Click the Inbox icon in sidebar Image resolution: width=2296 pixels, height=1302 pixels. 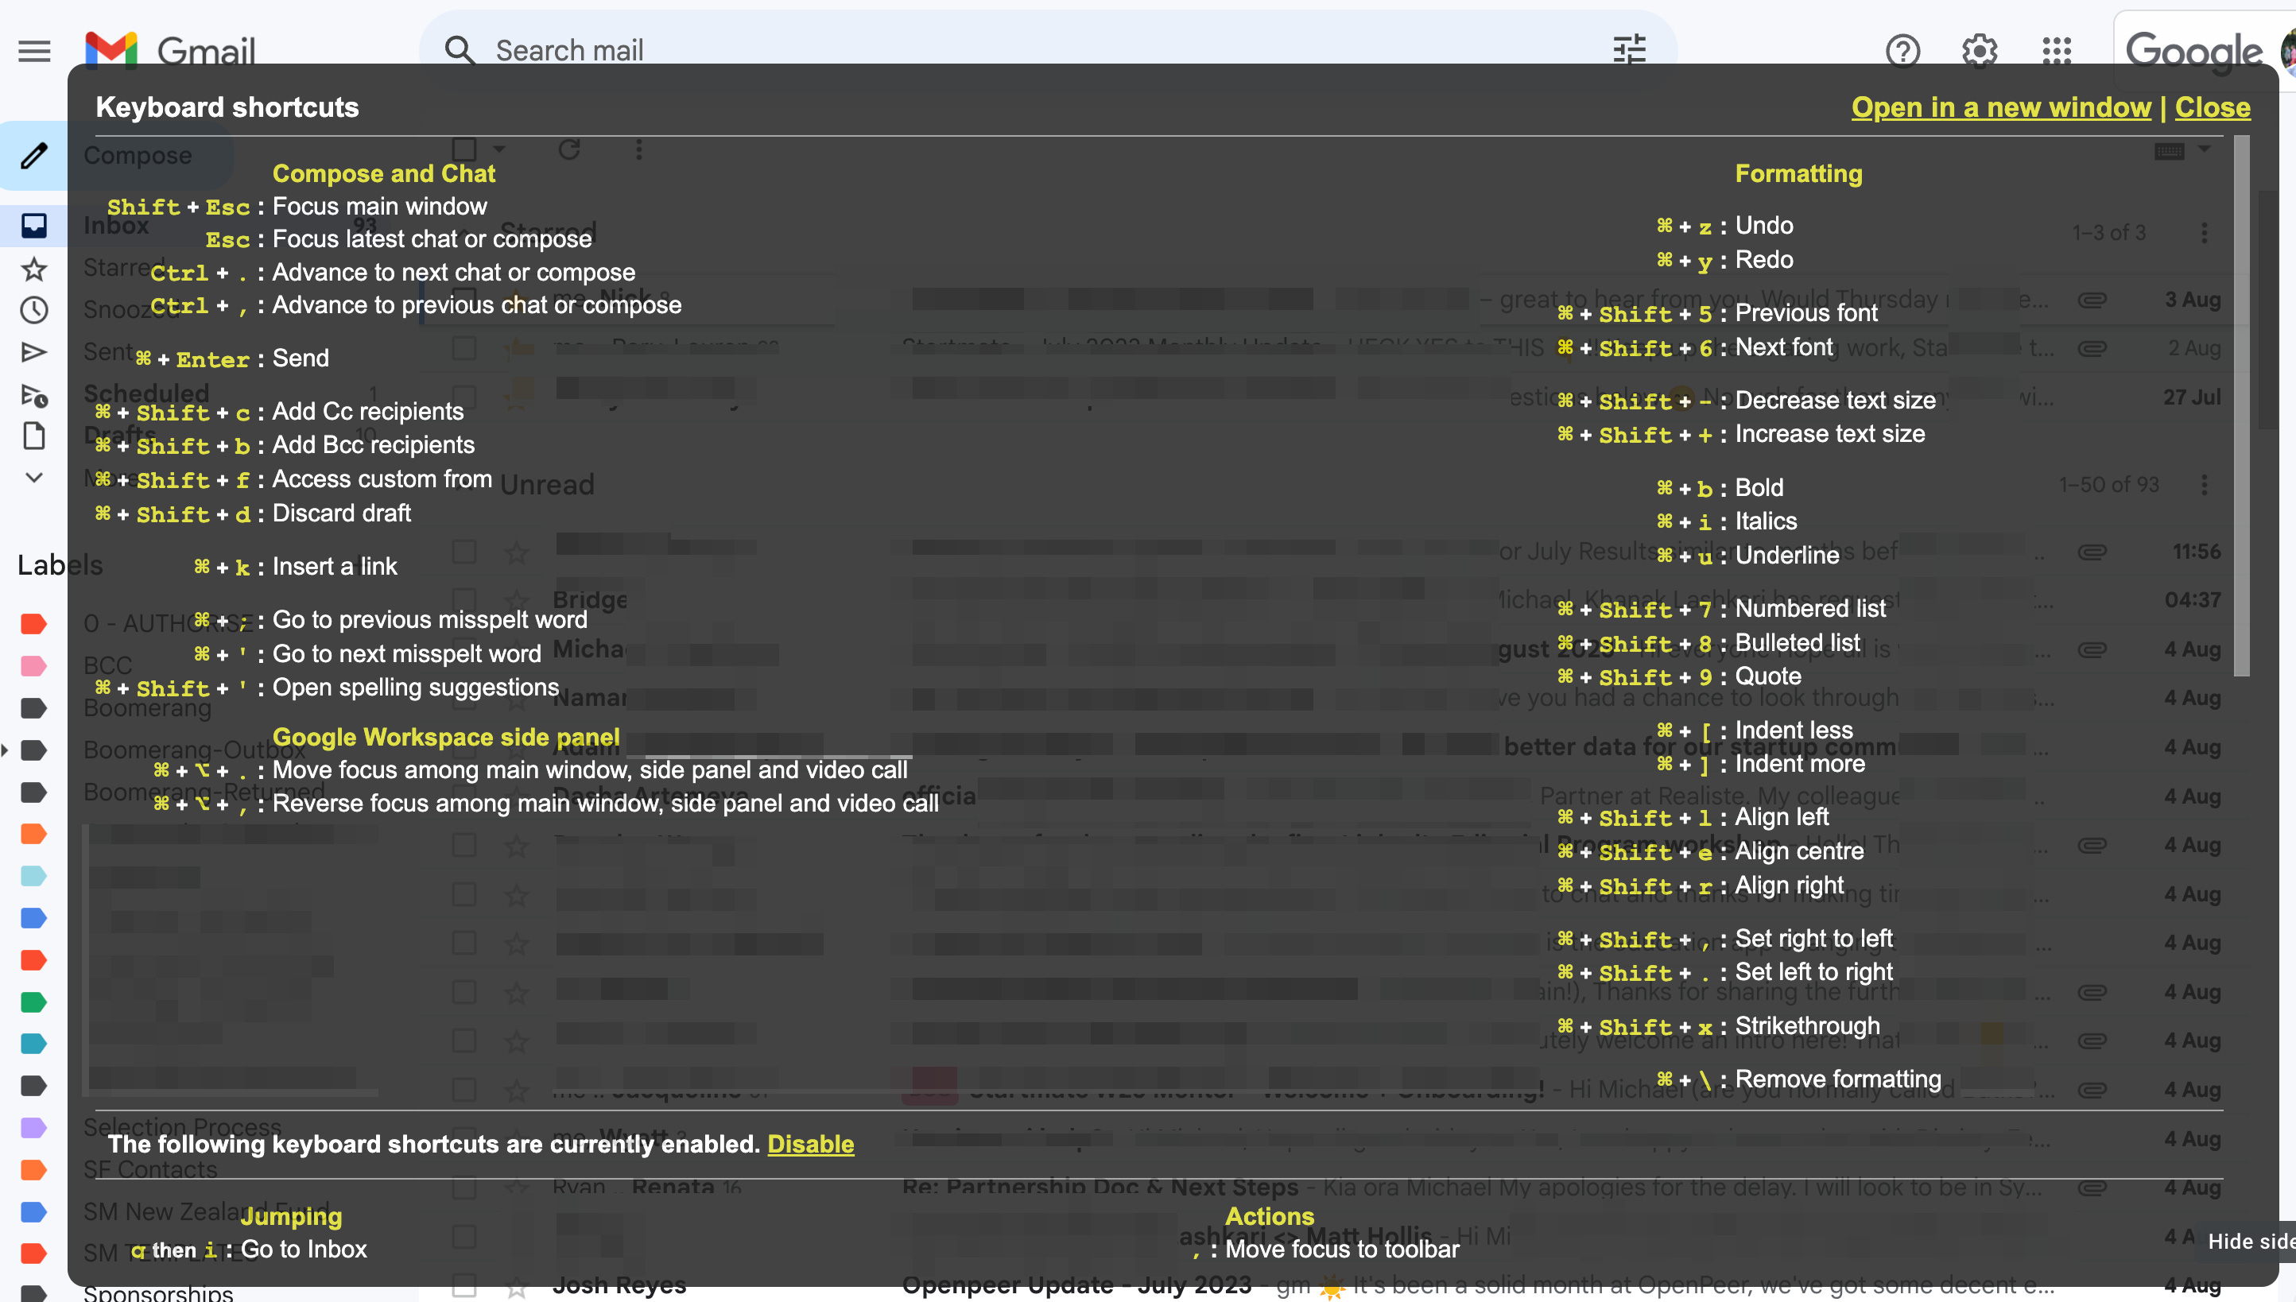(x=34, y=226)
